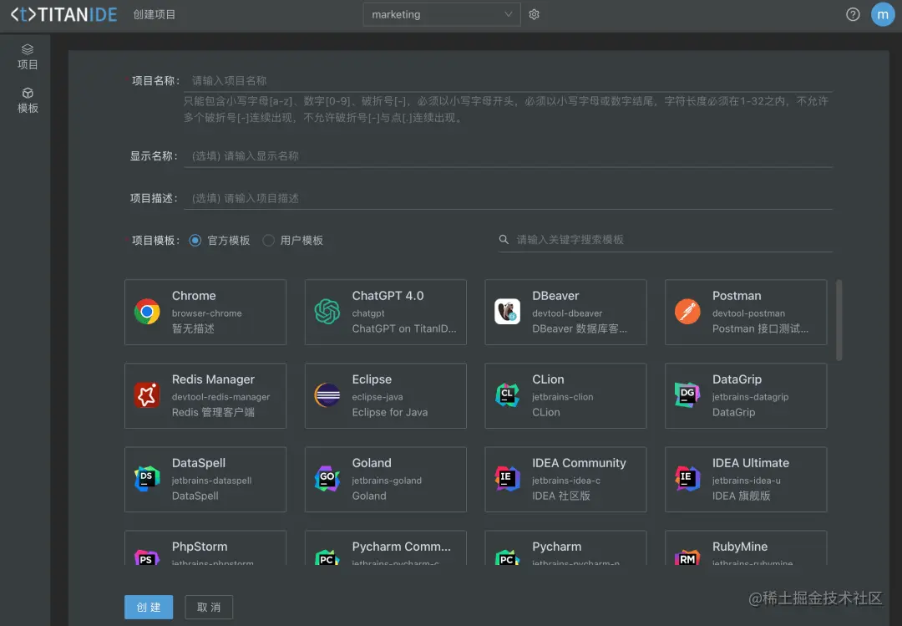902x626 pixels.
Task: Click the CLion icon
Action: tap(508, 395)
